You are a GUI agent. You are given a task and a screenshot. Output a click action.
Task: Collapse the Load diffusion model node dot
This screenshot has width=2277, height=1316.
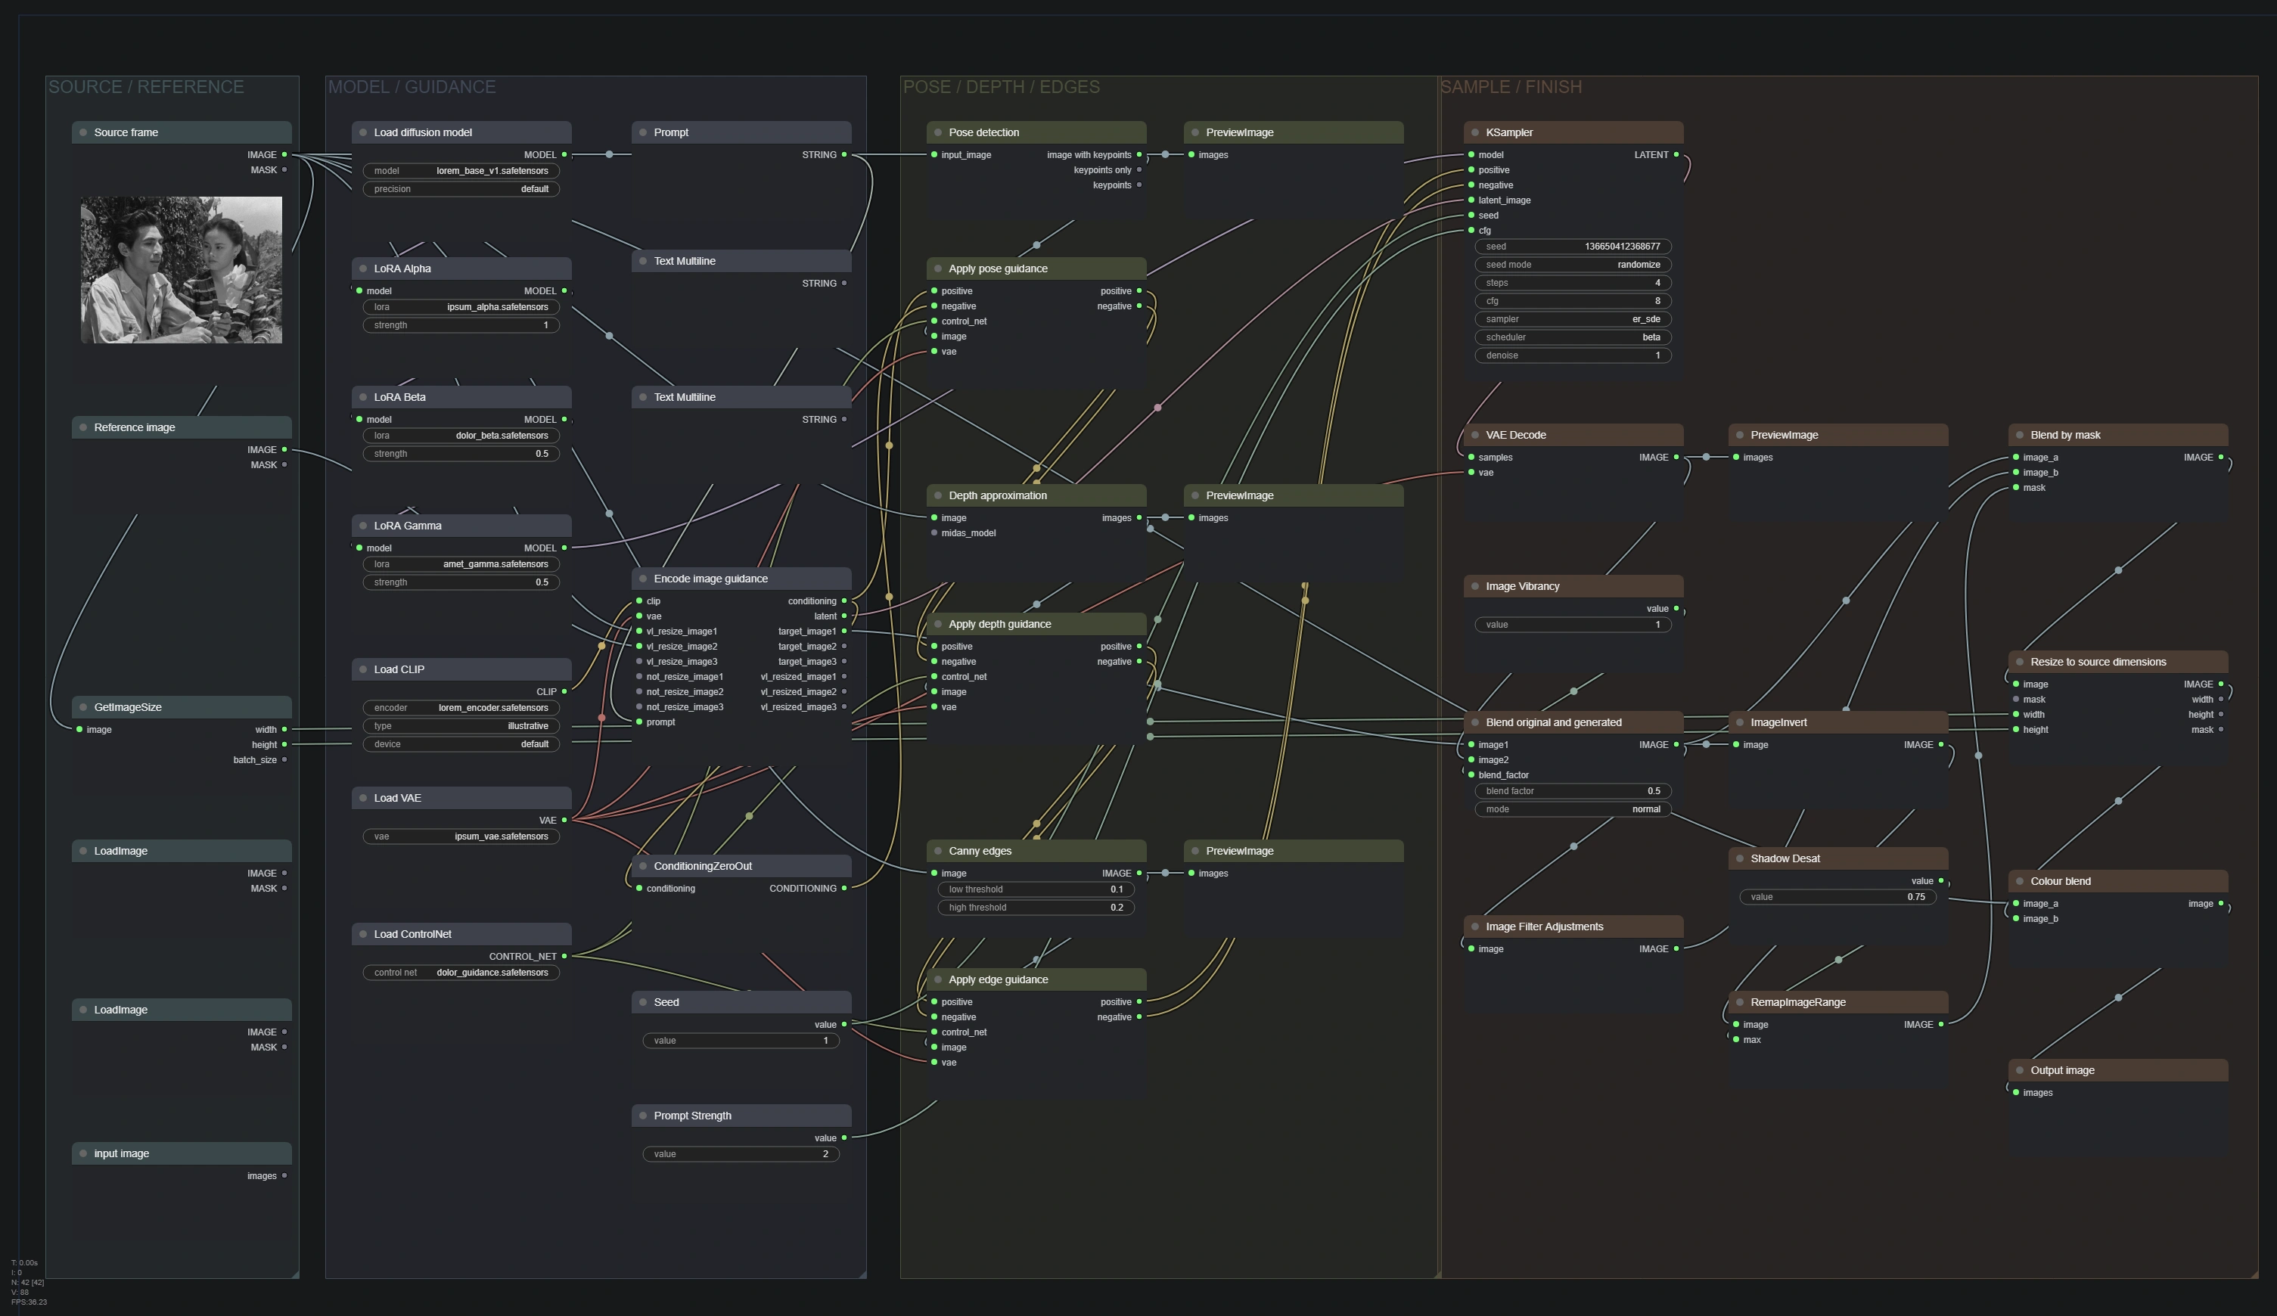(363, 133)
